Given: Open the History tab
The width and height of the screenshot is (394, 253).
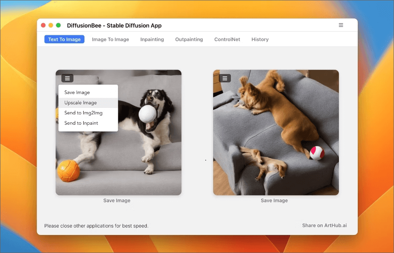Looking at the screenshot, I should click(260, 40).
